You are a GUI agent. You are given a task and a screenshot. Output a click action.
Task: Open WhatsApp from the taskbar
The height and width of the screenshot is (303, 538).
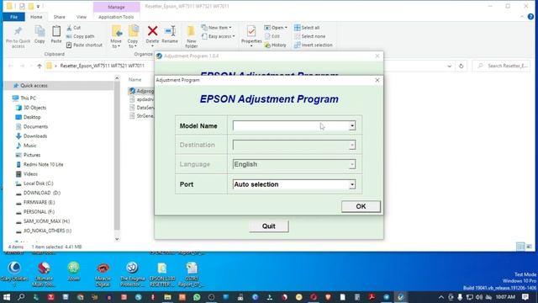(197, 297)
